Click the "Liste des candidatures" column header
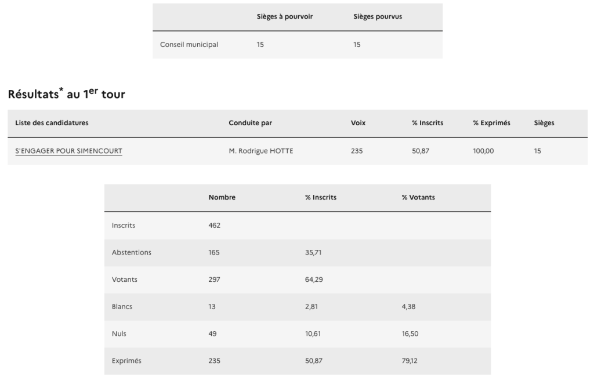 coord(52,123)
